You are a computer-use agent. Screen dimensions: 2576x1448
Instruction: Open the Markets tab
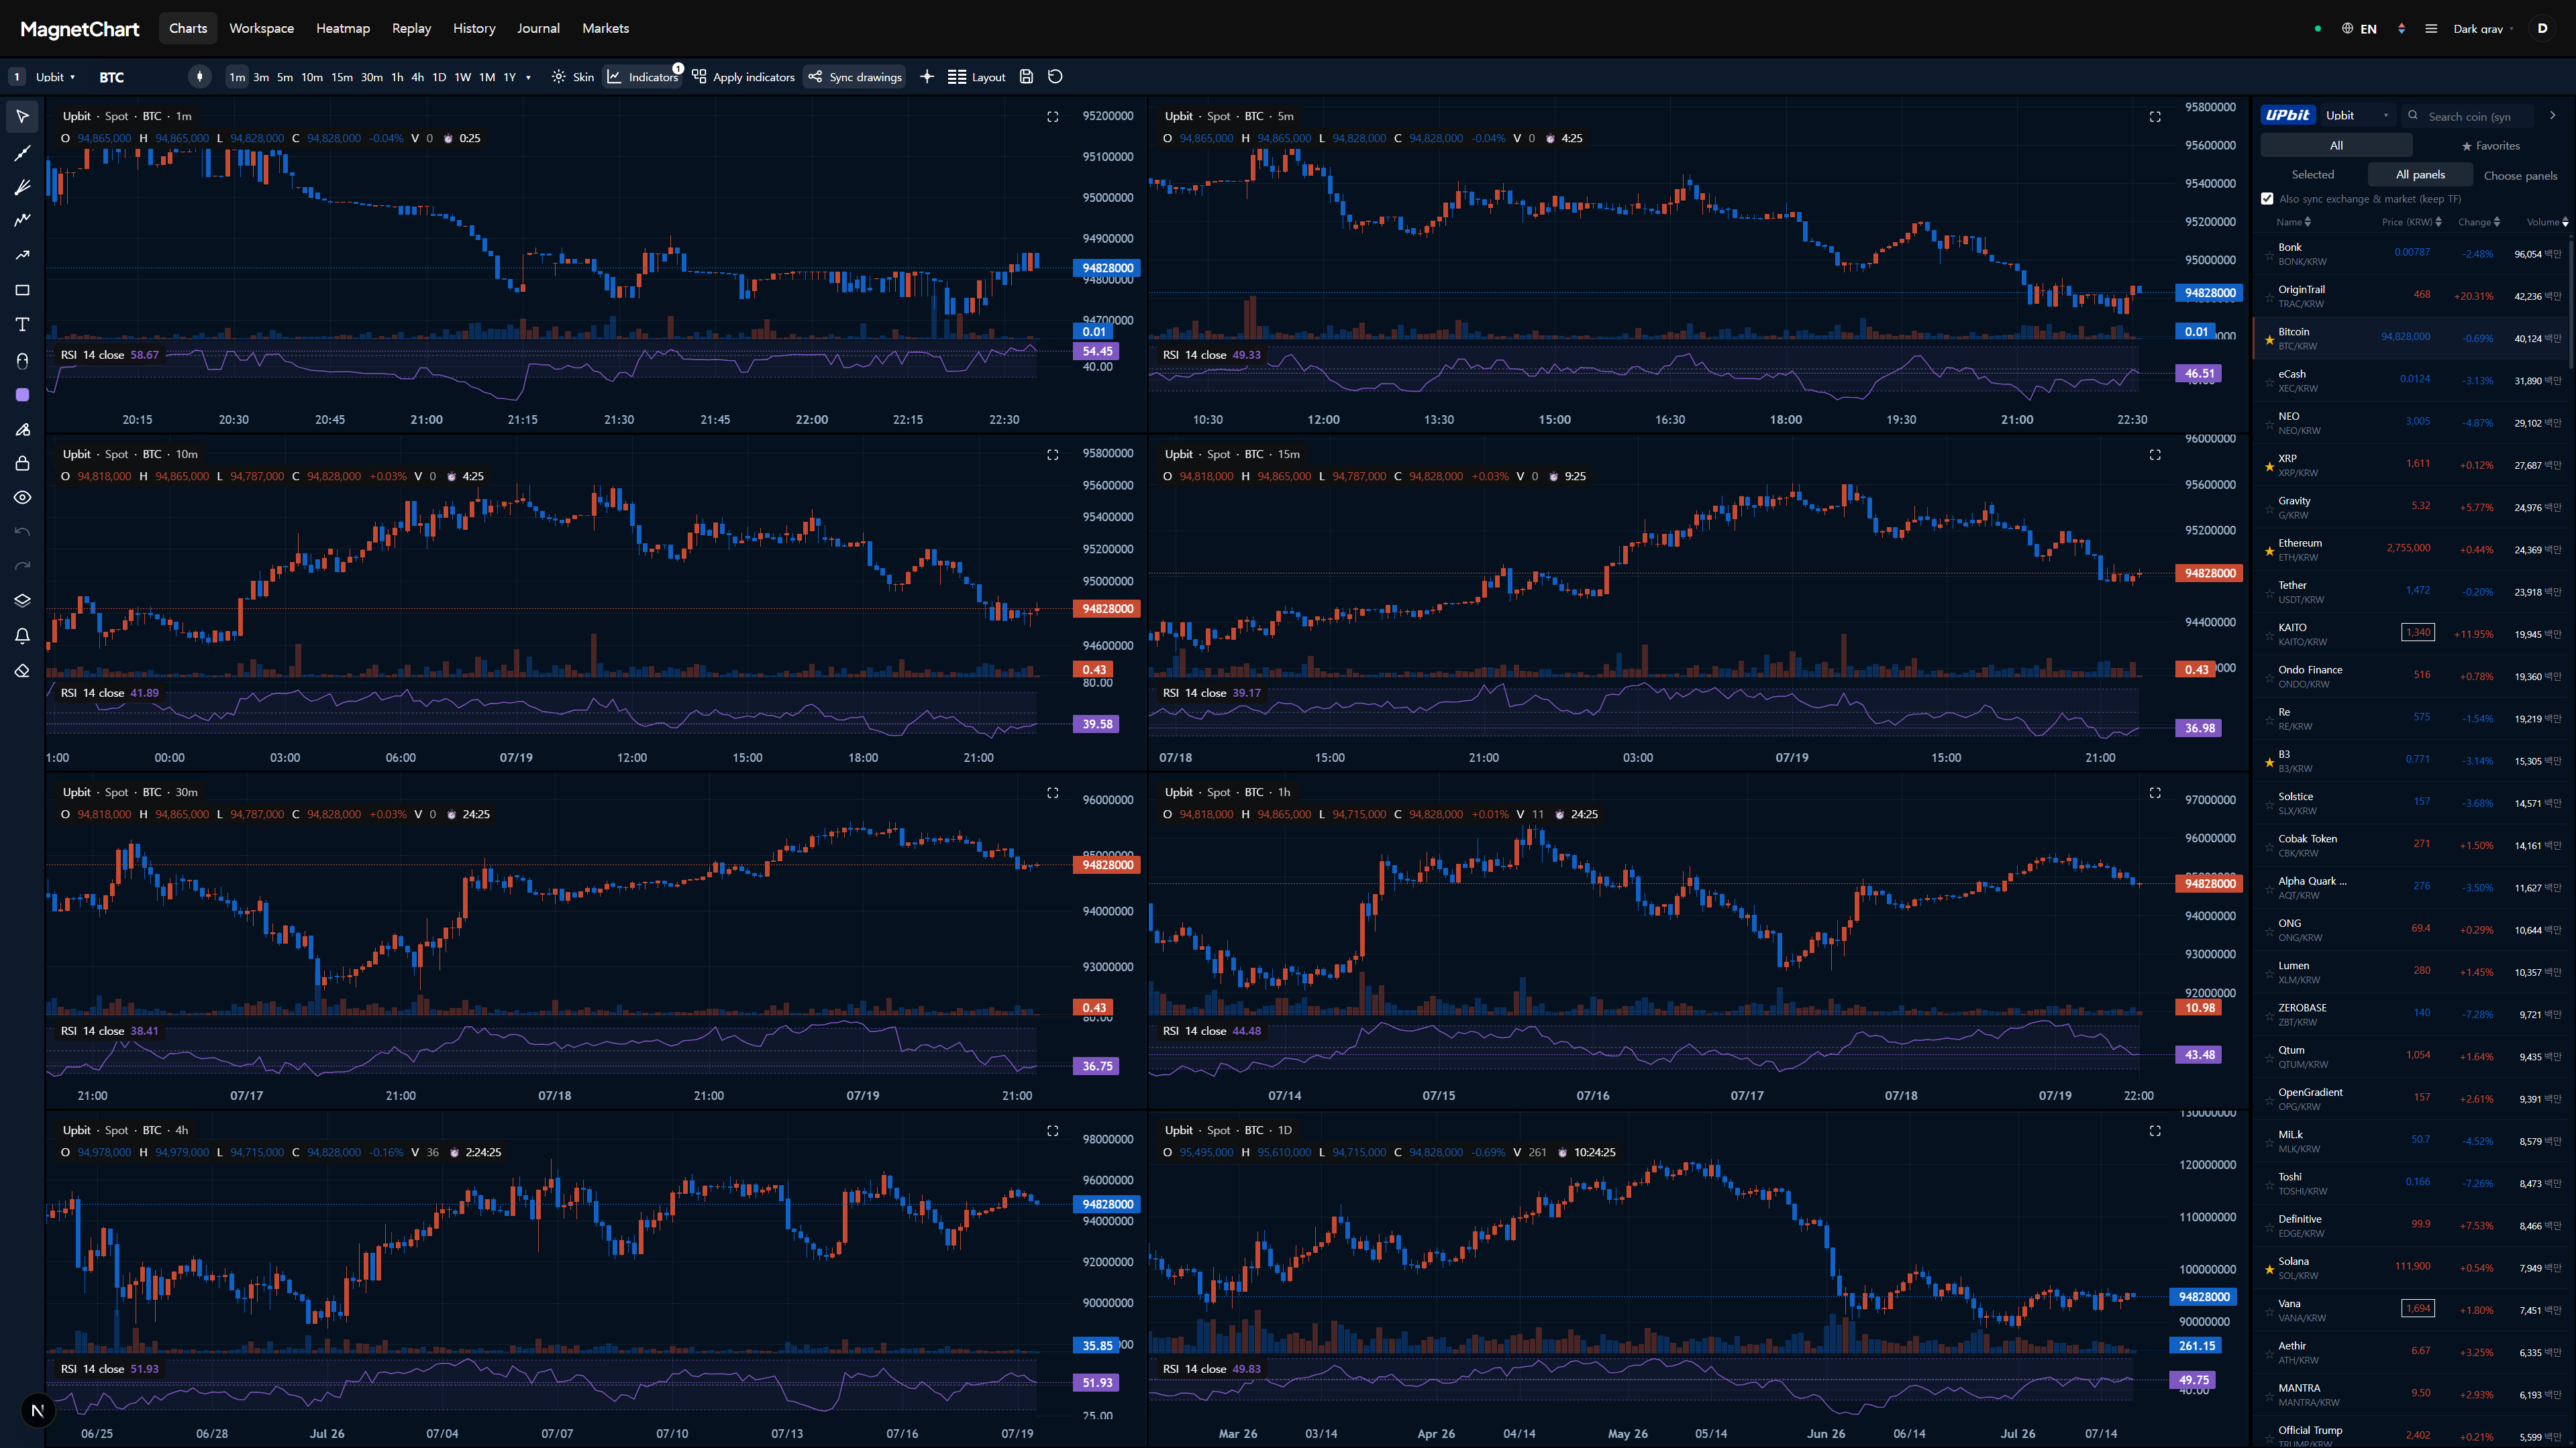[x=606, y=28]
